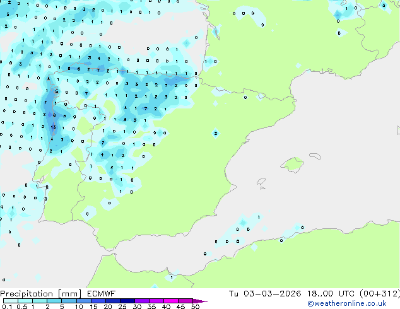Image resolution: width=400 pixels, height=309 pixels.
Task: Click the '45' legend scale label
Action: pyautogui.click(x=180, y=306)
